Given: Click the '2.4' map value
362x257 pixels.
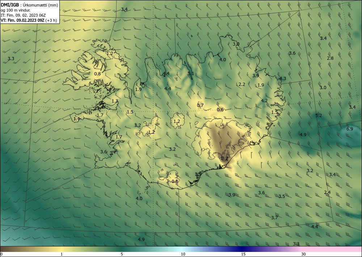Looking at the screenshot, I should coord(327,192).
